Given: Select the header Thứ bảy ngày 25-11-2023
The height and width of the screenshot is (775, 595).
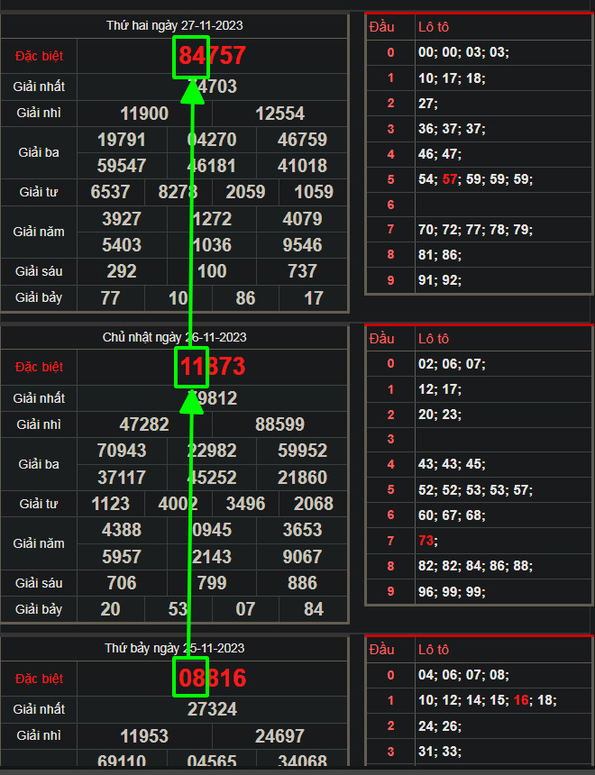Looking at the screenshot, I should click(174, 648).
